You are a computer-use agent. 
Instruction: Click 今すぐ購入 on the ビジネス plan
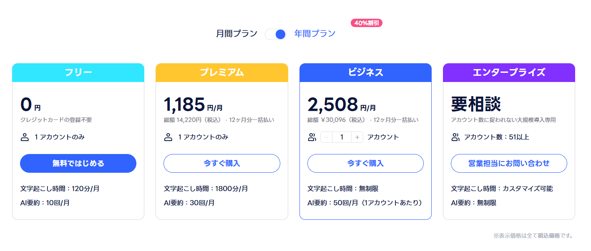(365, 163)
